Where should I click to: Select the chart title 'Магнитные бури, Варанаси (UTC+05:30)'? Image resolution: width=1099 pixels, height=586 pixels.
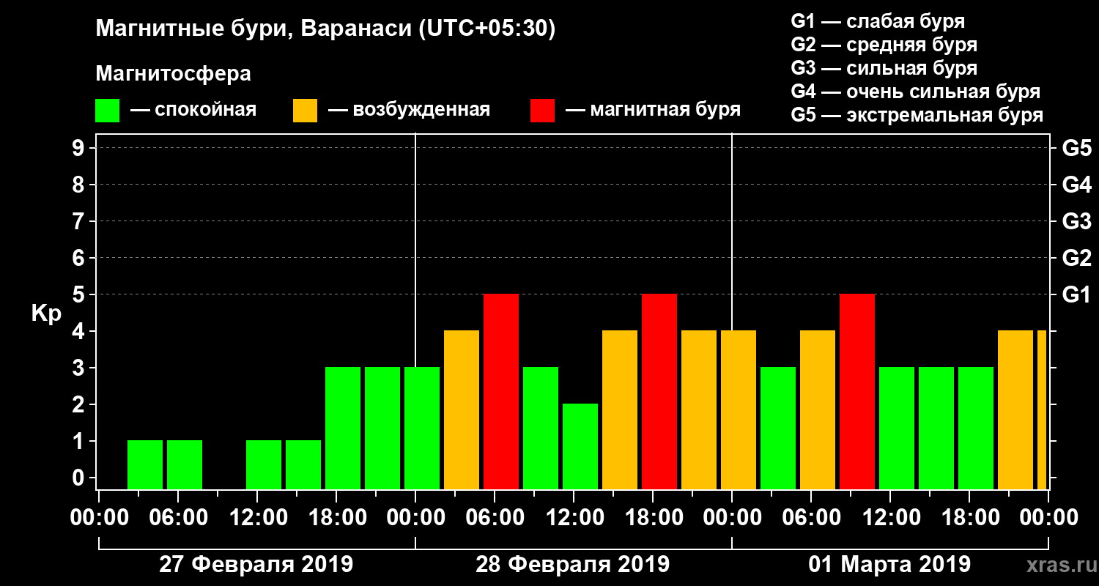point(326,29)
